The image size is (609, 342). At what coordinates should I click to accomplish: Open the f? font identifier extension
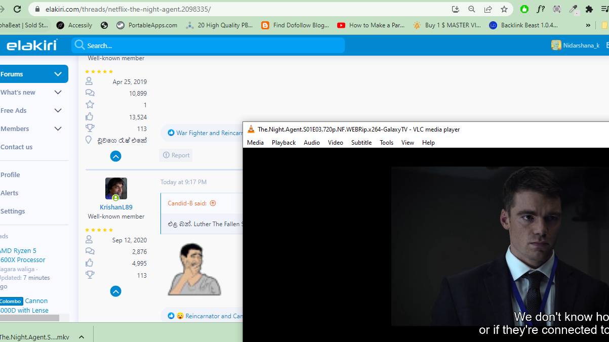pyautogui.click(x=541, y=9)
